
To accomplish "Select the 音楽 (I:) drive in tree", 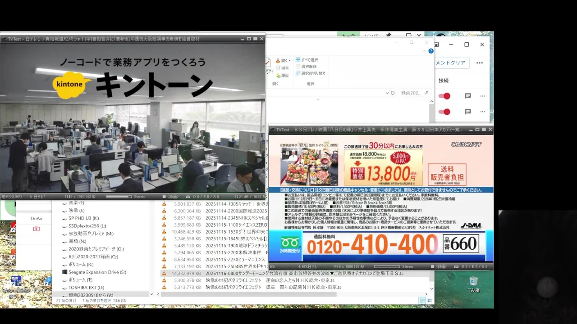I will tap(76, 203).
